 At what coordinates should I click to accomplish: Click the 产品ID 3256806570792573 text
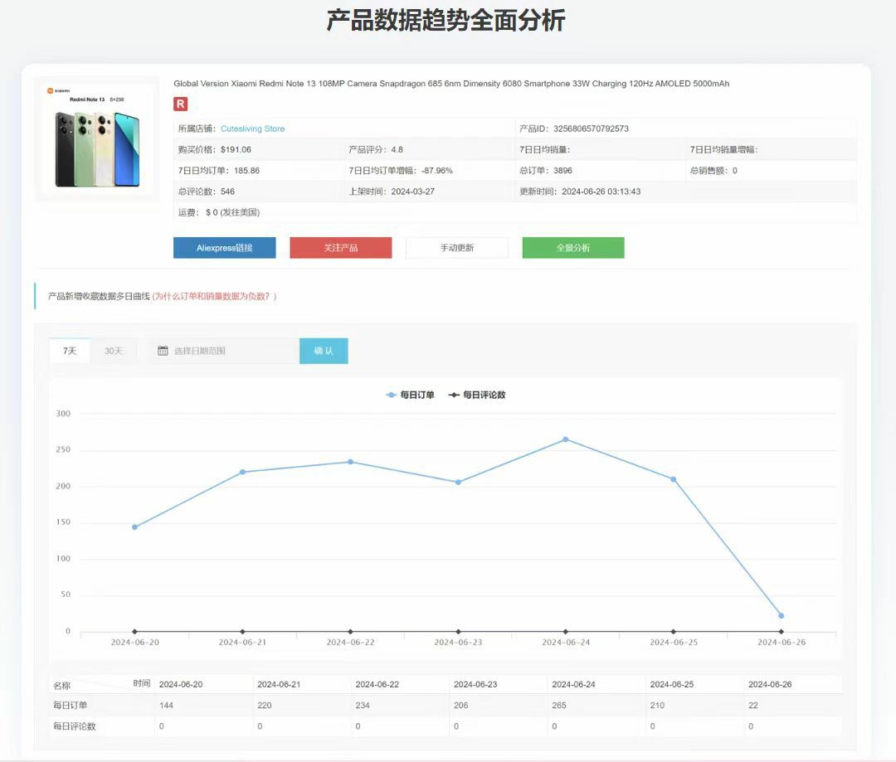tap(574, 129)
